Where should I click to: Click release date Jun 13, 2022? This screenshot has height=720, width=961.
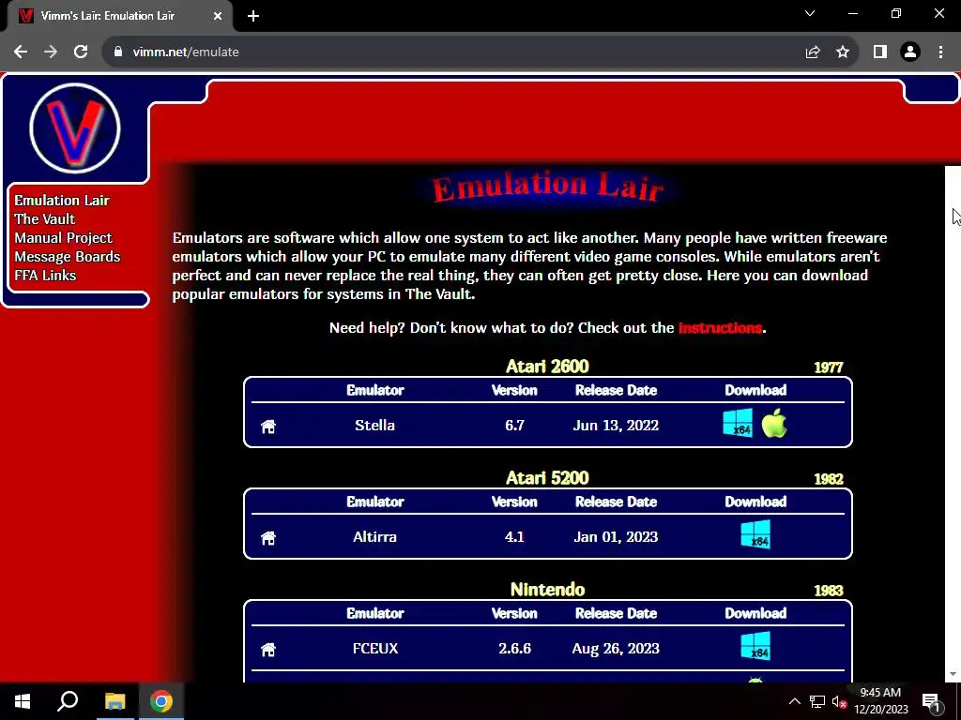(x=616, y=425)
